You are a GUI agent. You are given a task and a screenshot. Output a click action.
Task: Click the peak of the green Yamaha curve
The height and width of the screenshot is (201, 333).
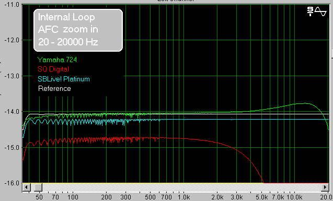[305, 103]
